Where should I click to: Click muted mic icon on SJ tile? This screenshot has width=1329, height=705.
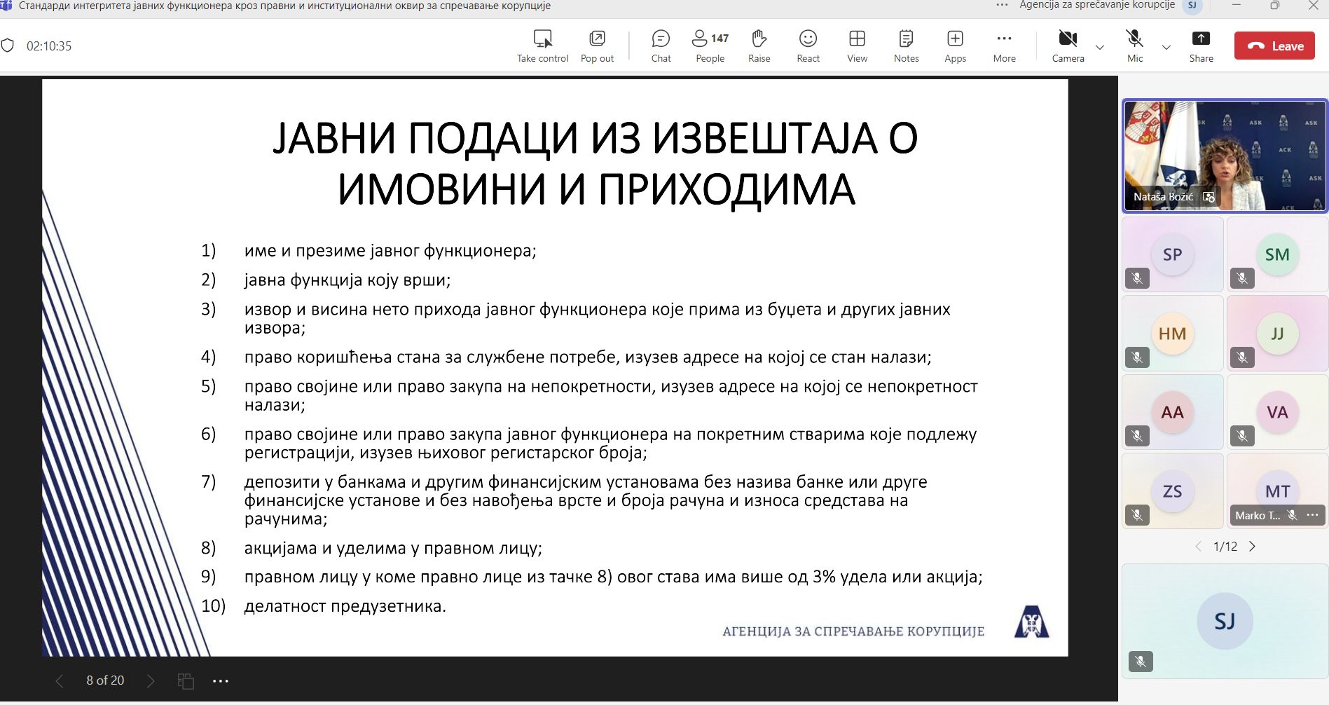coord(1141,661)
